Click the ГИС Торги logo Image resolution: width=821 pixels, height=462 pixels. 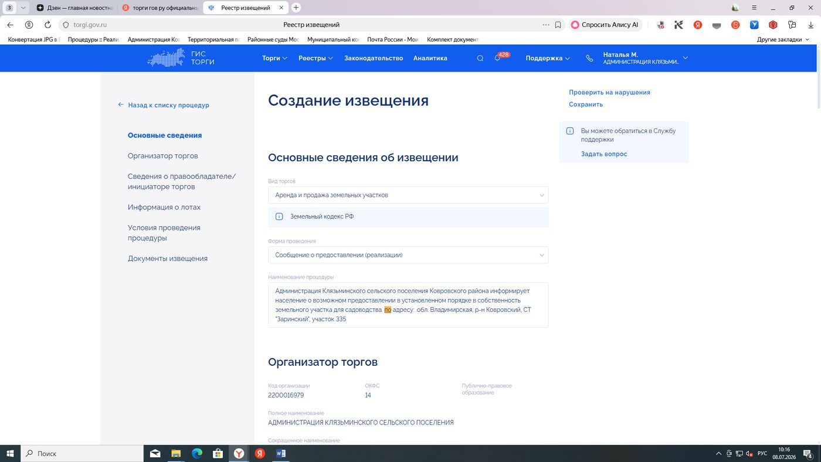pos(181,58)
